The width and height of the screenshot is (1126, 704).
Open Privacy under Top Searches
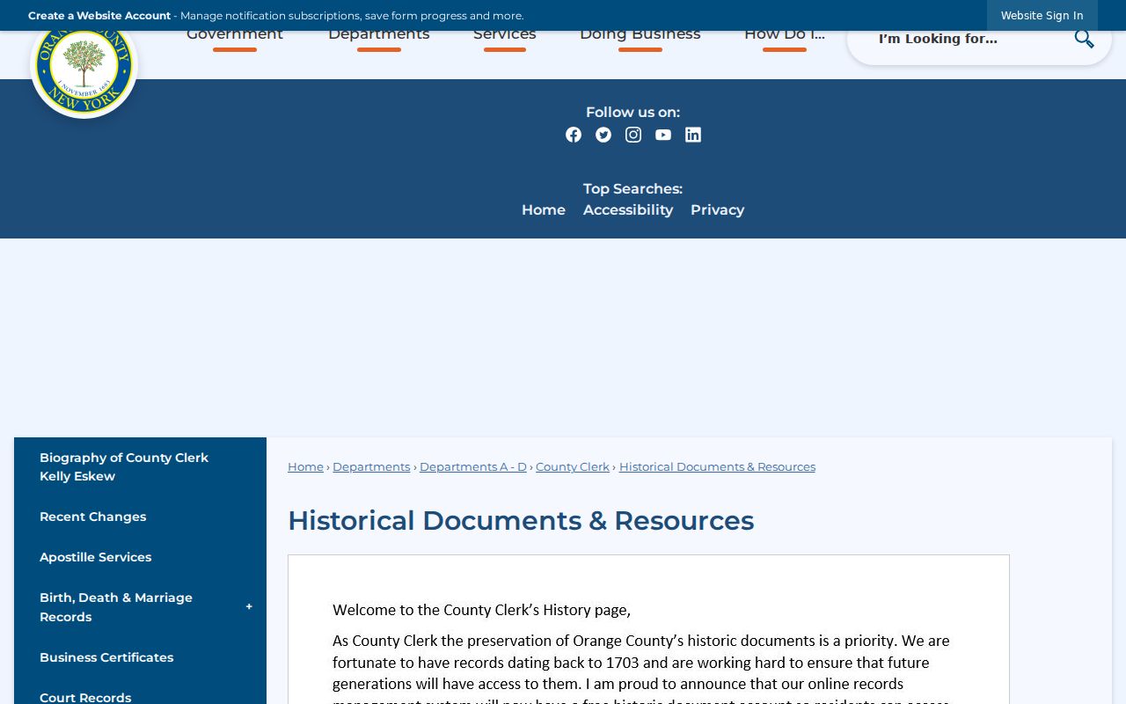[x=717, y=209]
